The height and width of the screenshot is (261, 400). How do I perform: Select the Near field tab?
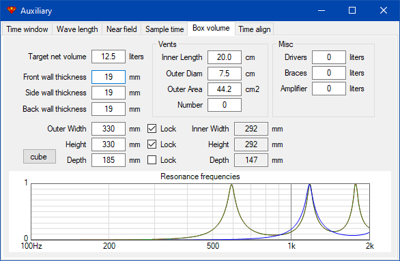click(x=122, y=29)
